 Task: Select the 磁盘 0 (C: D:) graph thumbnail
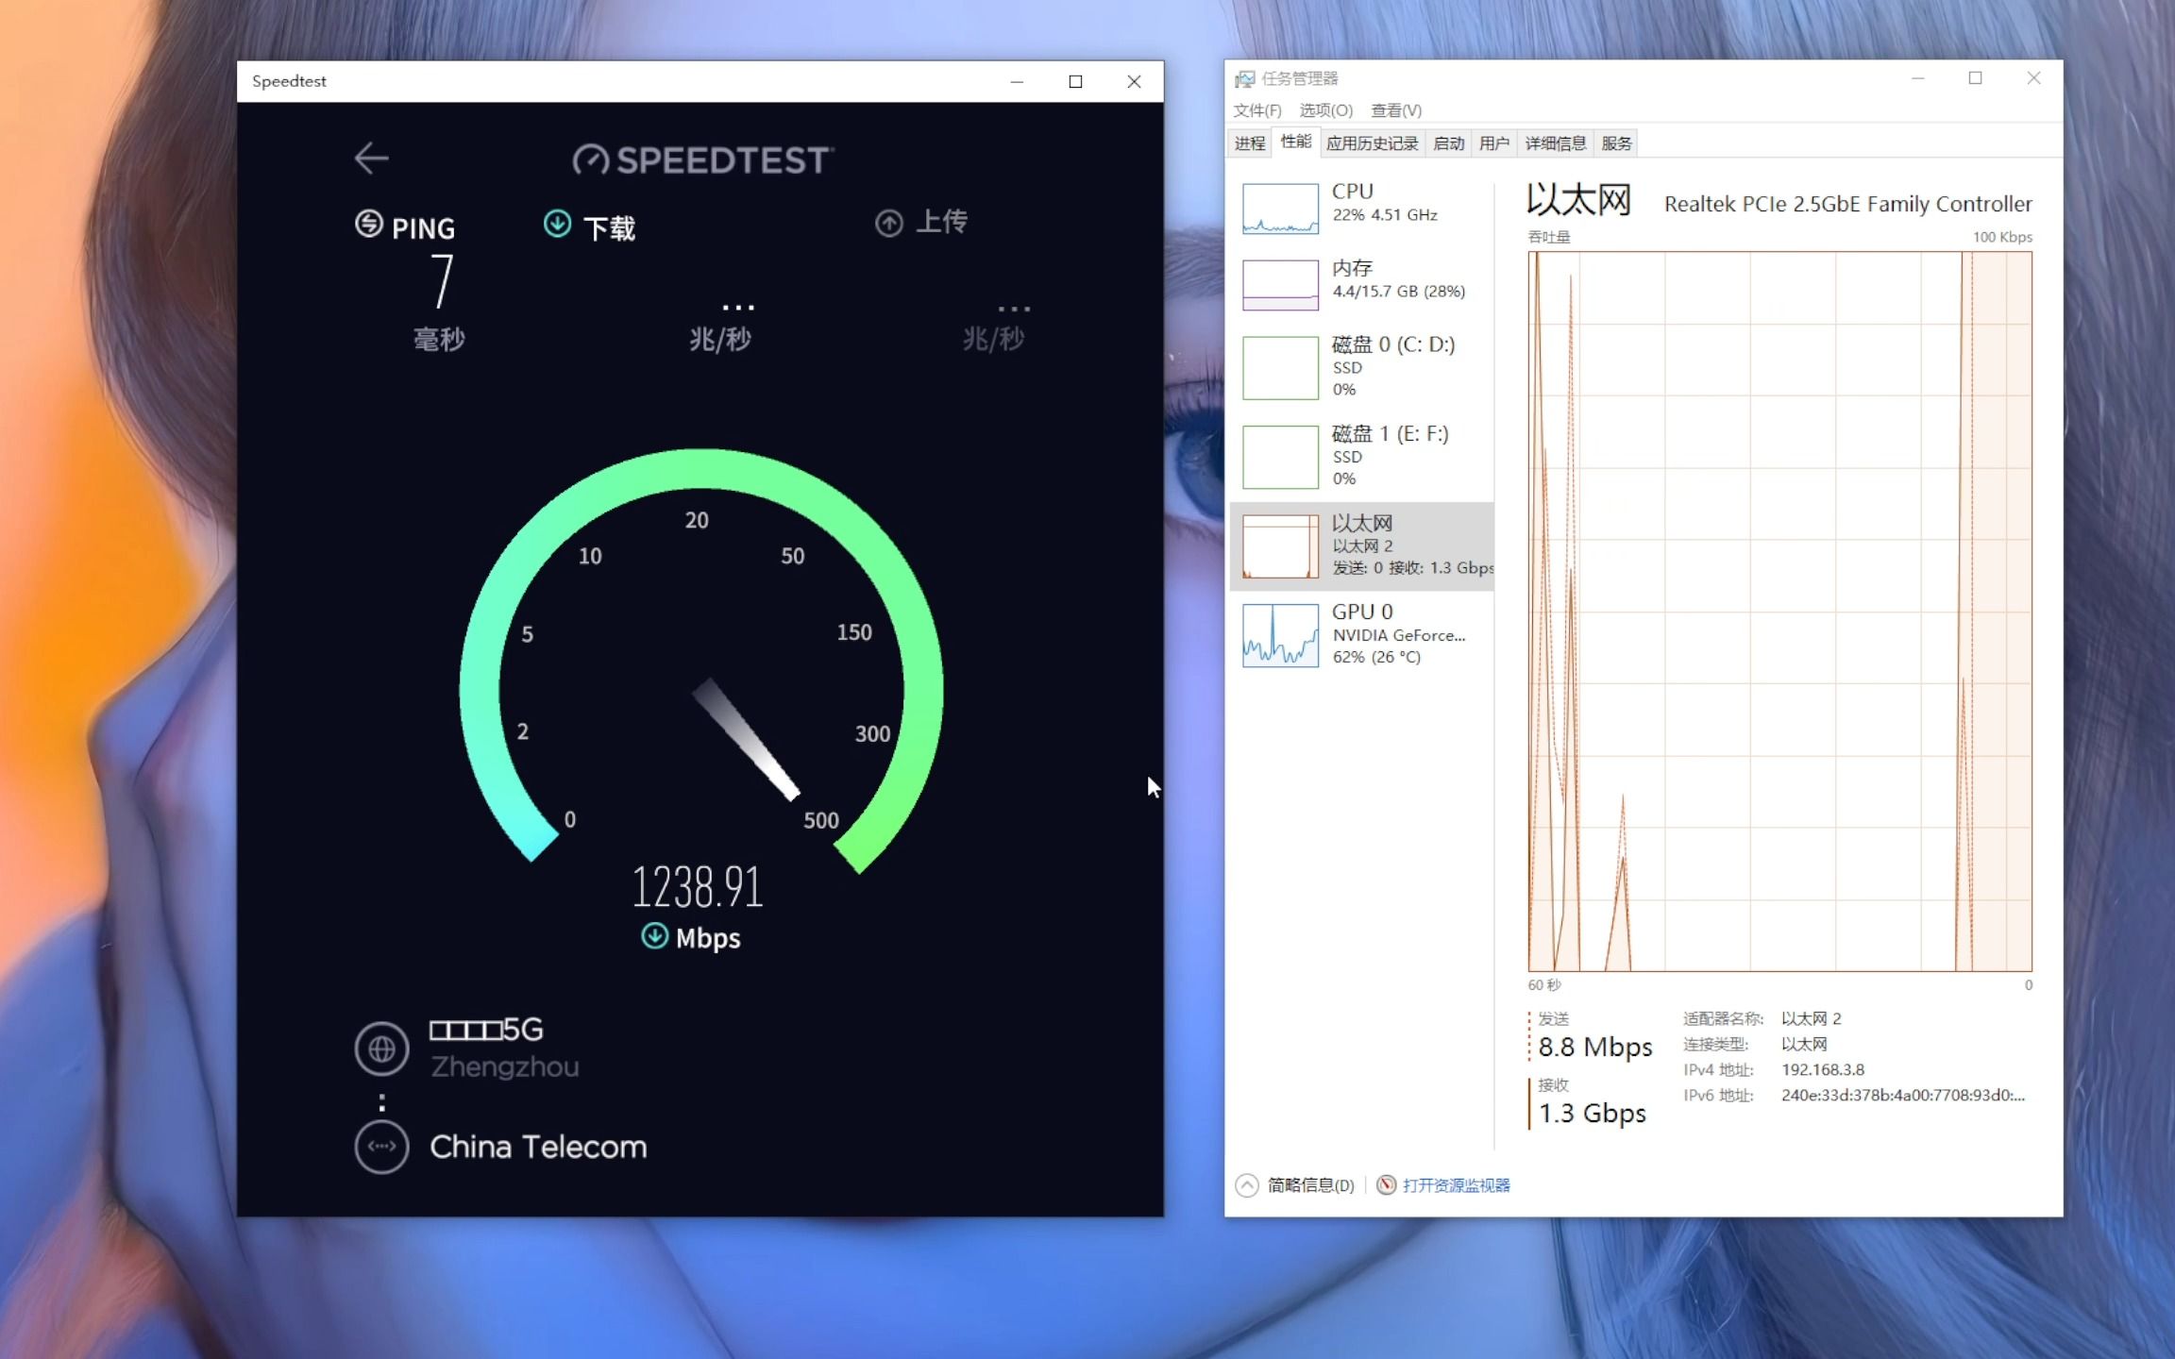pos(1280,368)
